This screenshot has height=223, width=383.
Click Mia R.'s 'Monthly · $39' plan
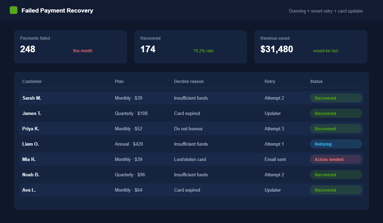coord(128,160)
